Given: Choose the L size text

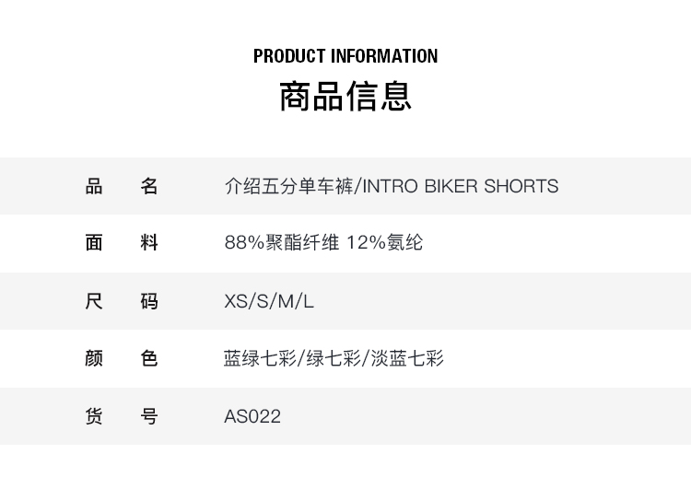Looking at the screenshot, I should (x=309, y=301).
